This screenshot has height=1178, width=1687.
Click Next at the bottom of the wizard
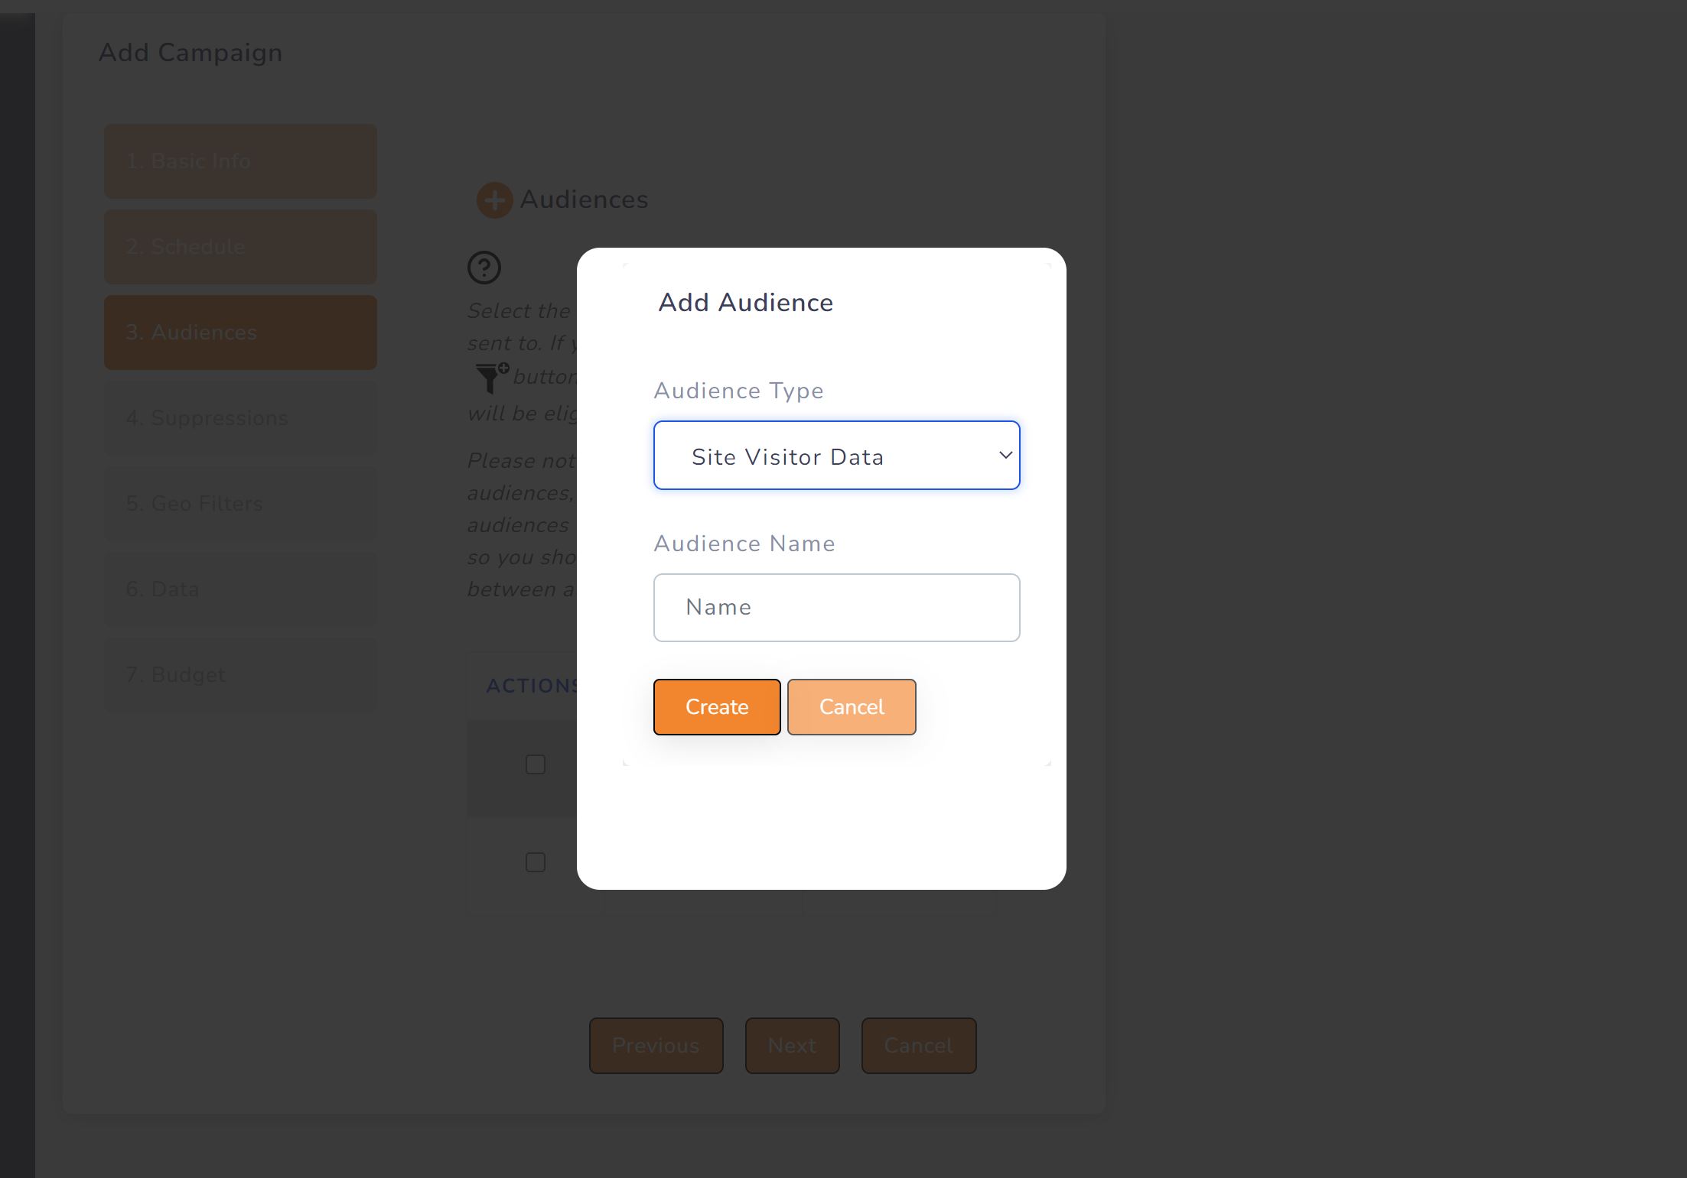792,1045
